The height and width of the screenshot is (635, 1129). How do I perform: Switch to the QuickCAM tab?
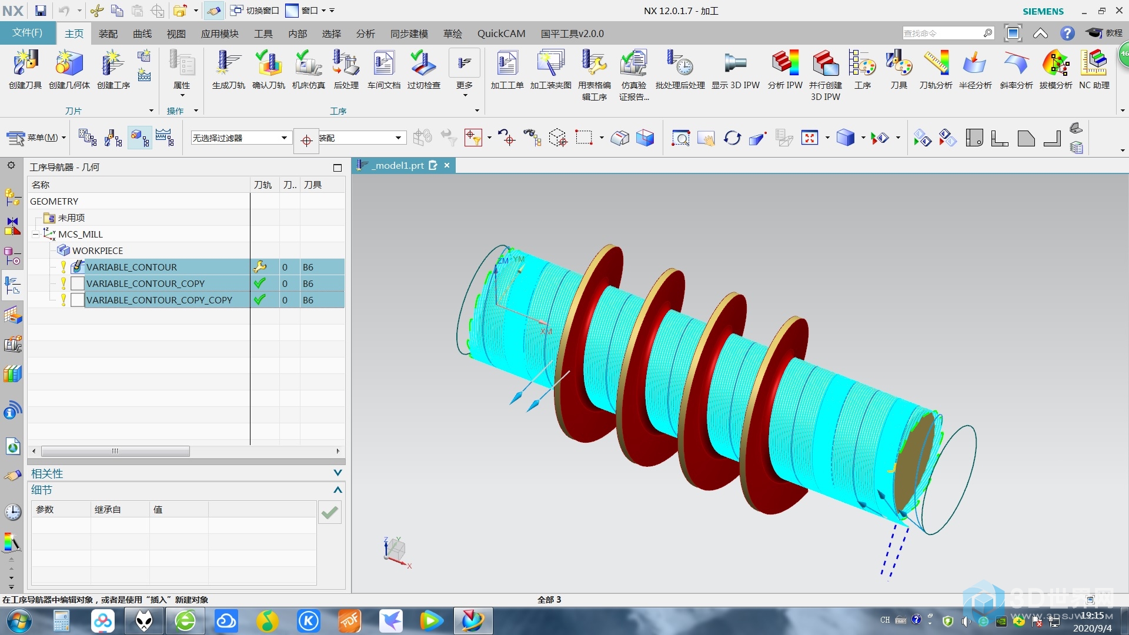pyautogui.click(x=501, y=34)
